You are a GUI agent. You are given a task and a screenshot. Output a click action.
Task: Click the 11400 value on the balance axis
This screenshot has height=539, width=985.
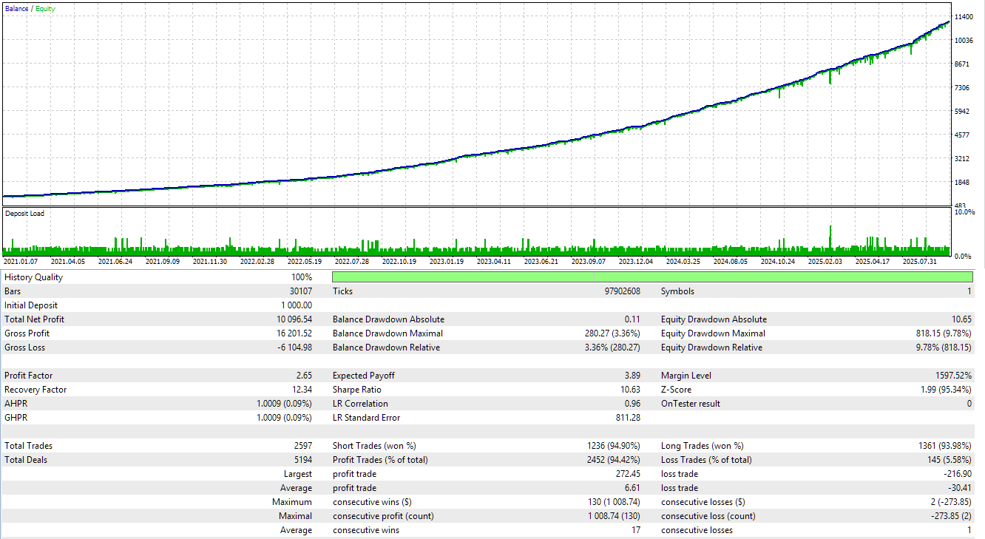click(964, 17)
